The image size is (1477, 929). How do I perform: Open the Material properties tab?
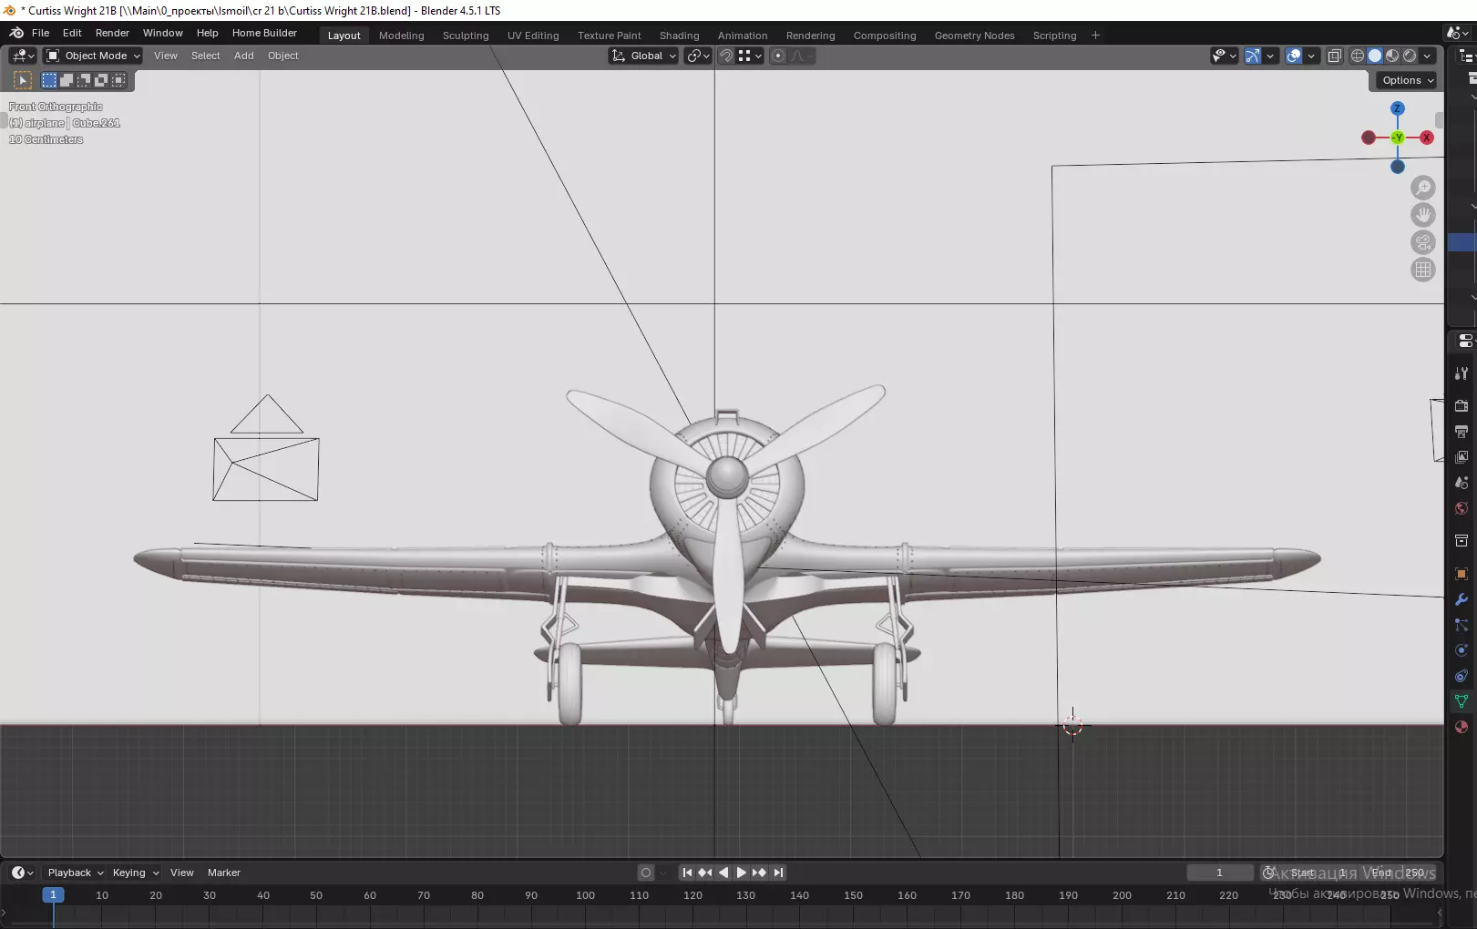[1462, 727]
